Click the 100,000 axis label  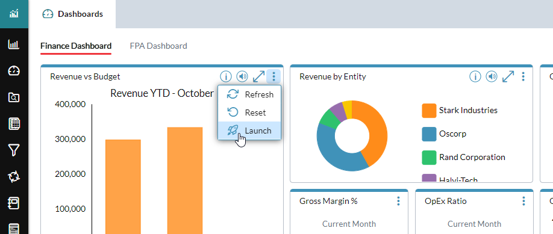tap(70, 209)
